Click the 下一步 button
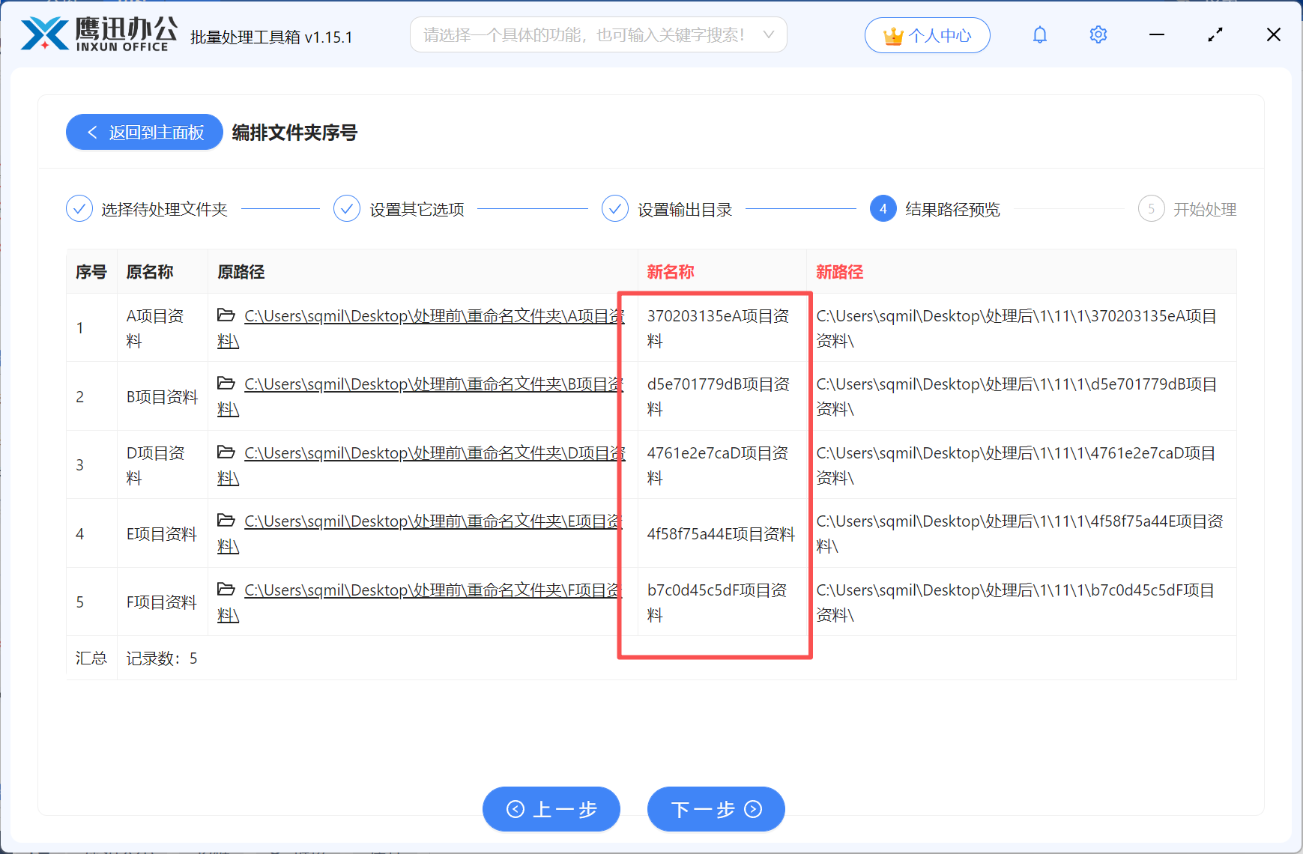The height and width of the screenshot is (854, 1303). 716,809
